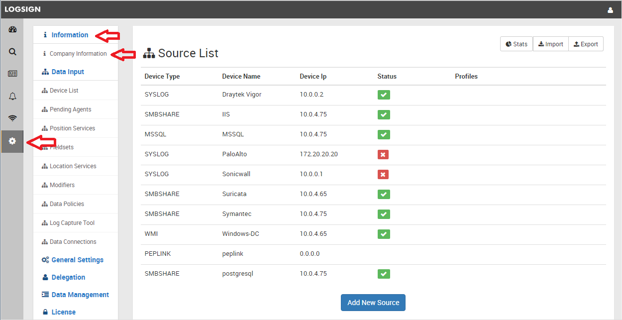
Task: Sort by Status column header
Action: (x=387, y=77)
